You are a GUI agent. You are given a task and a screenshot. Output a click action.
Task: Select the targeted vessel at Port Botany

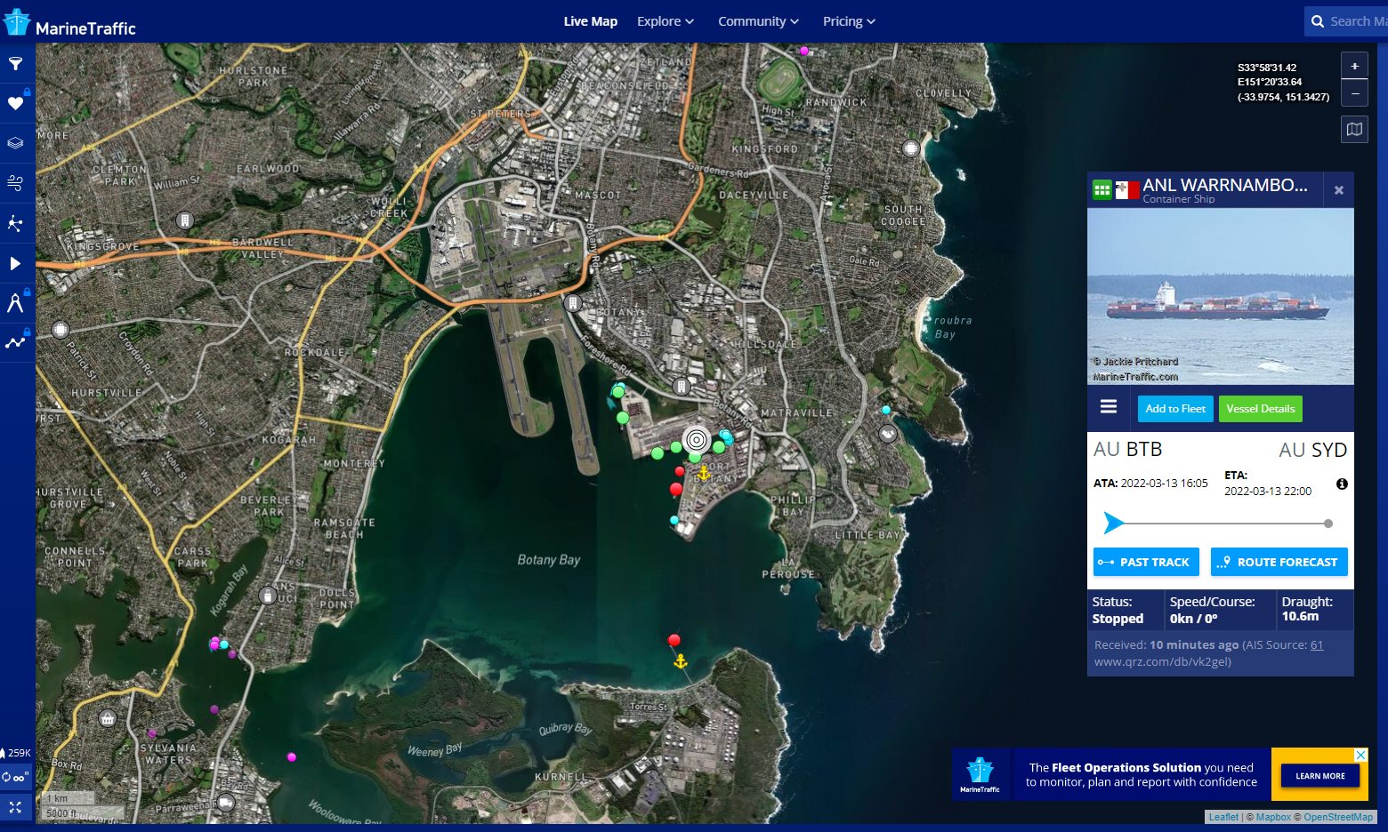click(697, 440)
